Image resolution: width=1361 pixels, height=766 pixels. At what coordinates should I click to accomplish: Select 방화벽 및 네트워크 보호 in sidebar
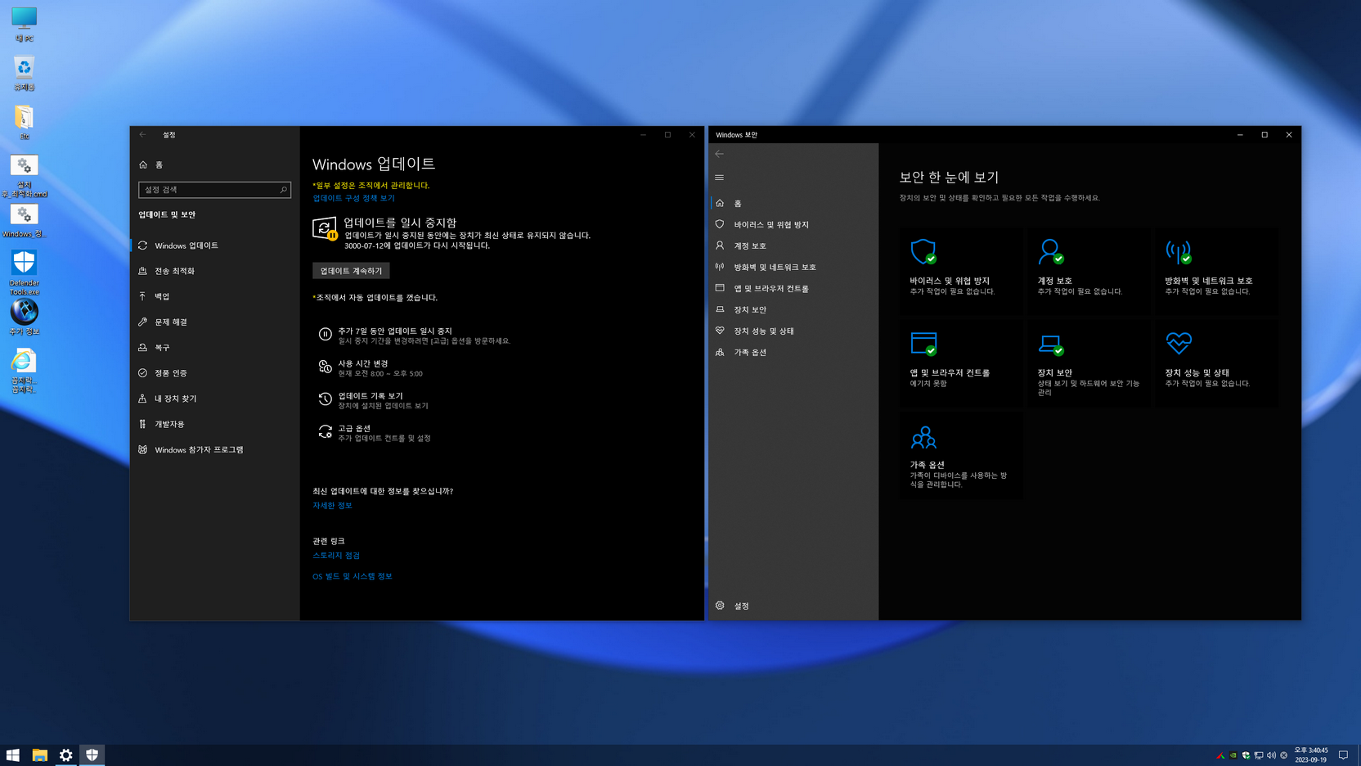pyautogui.click(x=793, y=267)
